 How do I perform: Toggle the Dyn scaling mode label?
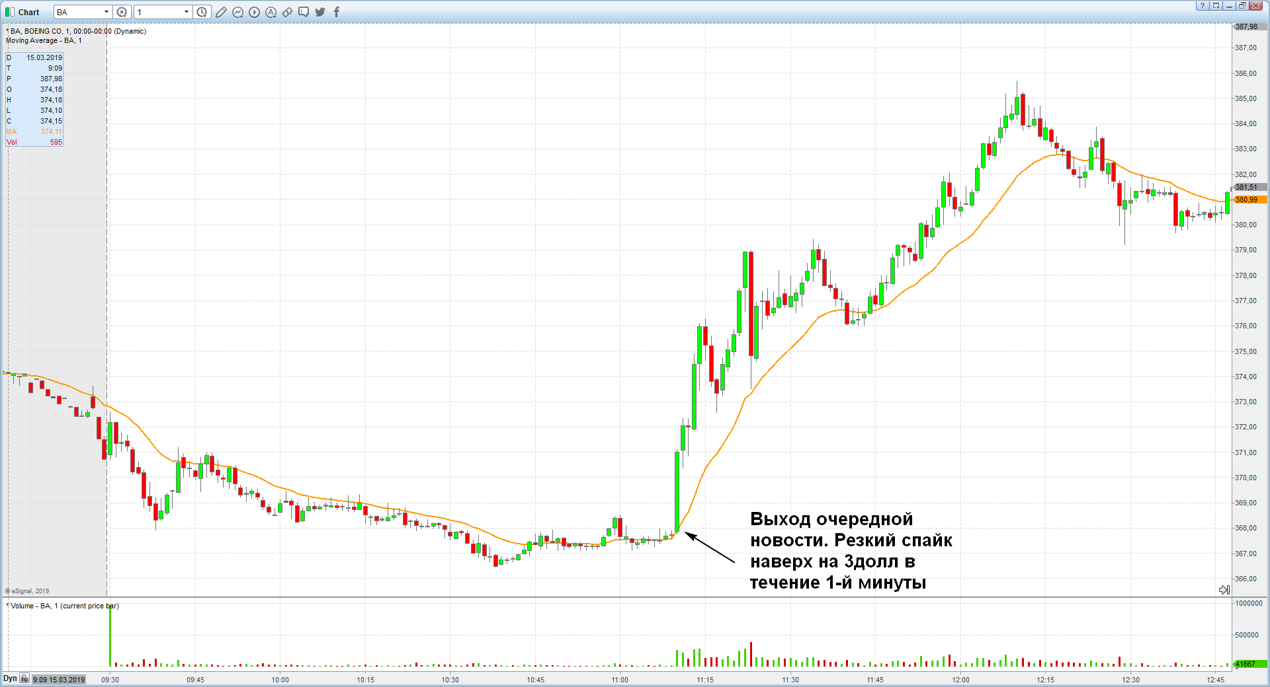pos(10,678)
